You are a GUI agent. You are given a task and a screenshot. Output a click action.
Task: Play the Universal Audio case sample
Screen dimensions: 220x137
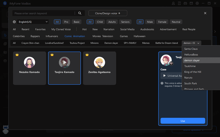165,76
